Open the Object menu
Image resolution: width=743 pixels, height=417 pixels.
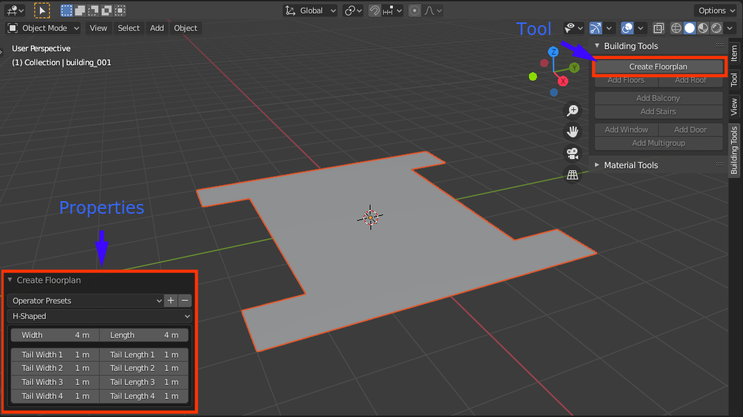[185, 28]
